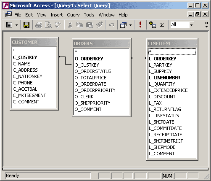The width and height of the screenshot is (211, 181).
Task: Select the O_TOTALPRICE field
Action: point(101,78)
